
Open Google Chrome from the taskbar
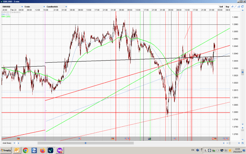26,150
